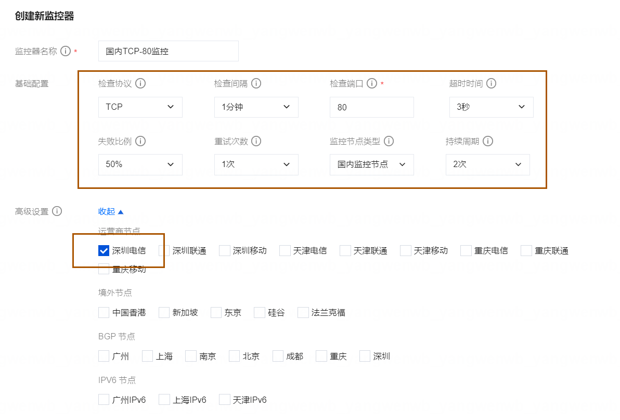
Task: Check the 东京 overseas node
Action: [216, 312]
